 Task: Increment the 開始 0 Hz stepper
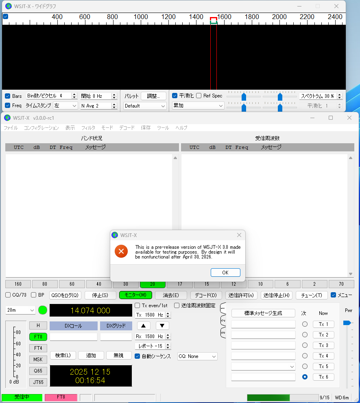114,95
